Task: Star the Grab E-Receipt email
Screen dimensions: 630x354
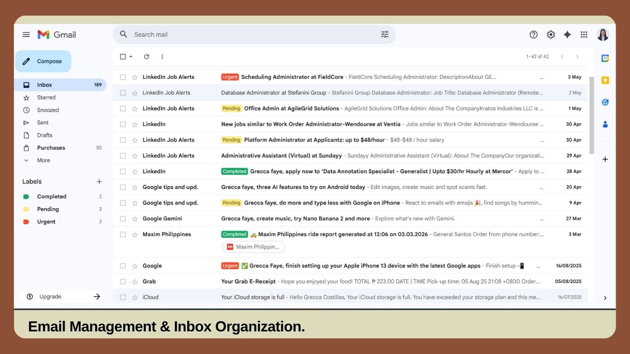Action: [x=135, y=282]
